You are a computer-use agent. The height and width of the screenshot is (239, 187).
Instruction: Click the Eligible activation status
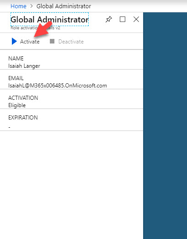(17, 105)
